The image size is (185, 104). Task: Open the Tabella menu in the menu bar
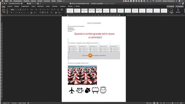pyautogui.click(x=53, y=1)
